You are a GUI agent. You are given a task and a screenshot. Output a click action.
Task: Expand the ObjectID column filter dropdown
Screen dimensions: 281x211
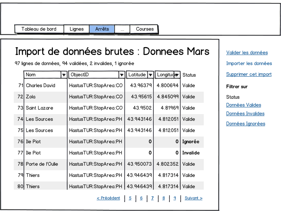pyautogui.click(x=122, y=75)
